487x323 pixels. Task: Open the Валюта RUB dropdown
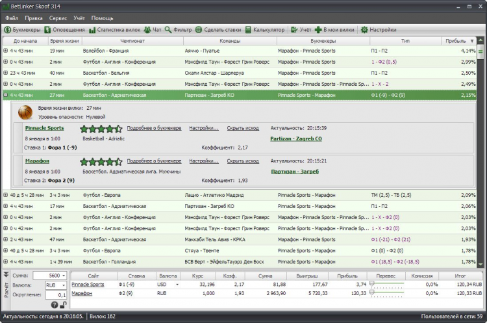64,285
